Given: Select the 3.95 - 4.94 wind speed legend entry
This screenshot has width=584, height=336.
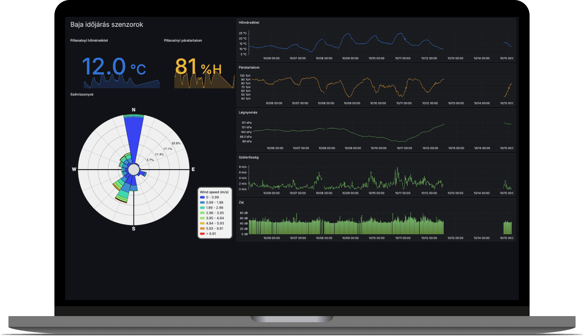Looking at the screenshot, I should [212, 218].
